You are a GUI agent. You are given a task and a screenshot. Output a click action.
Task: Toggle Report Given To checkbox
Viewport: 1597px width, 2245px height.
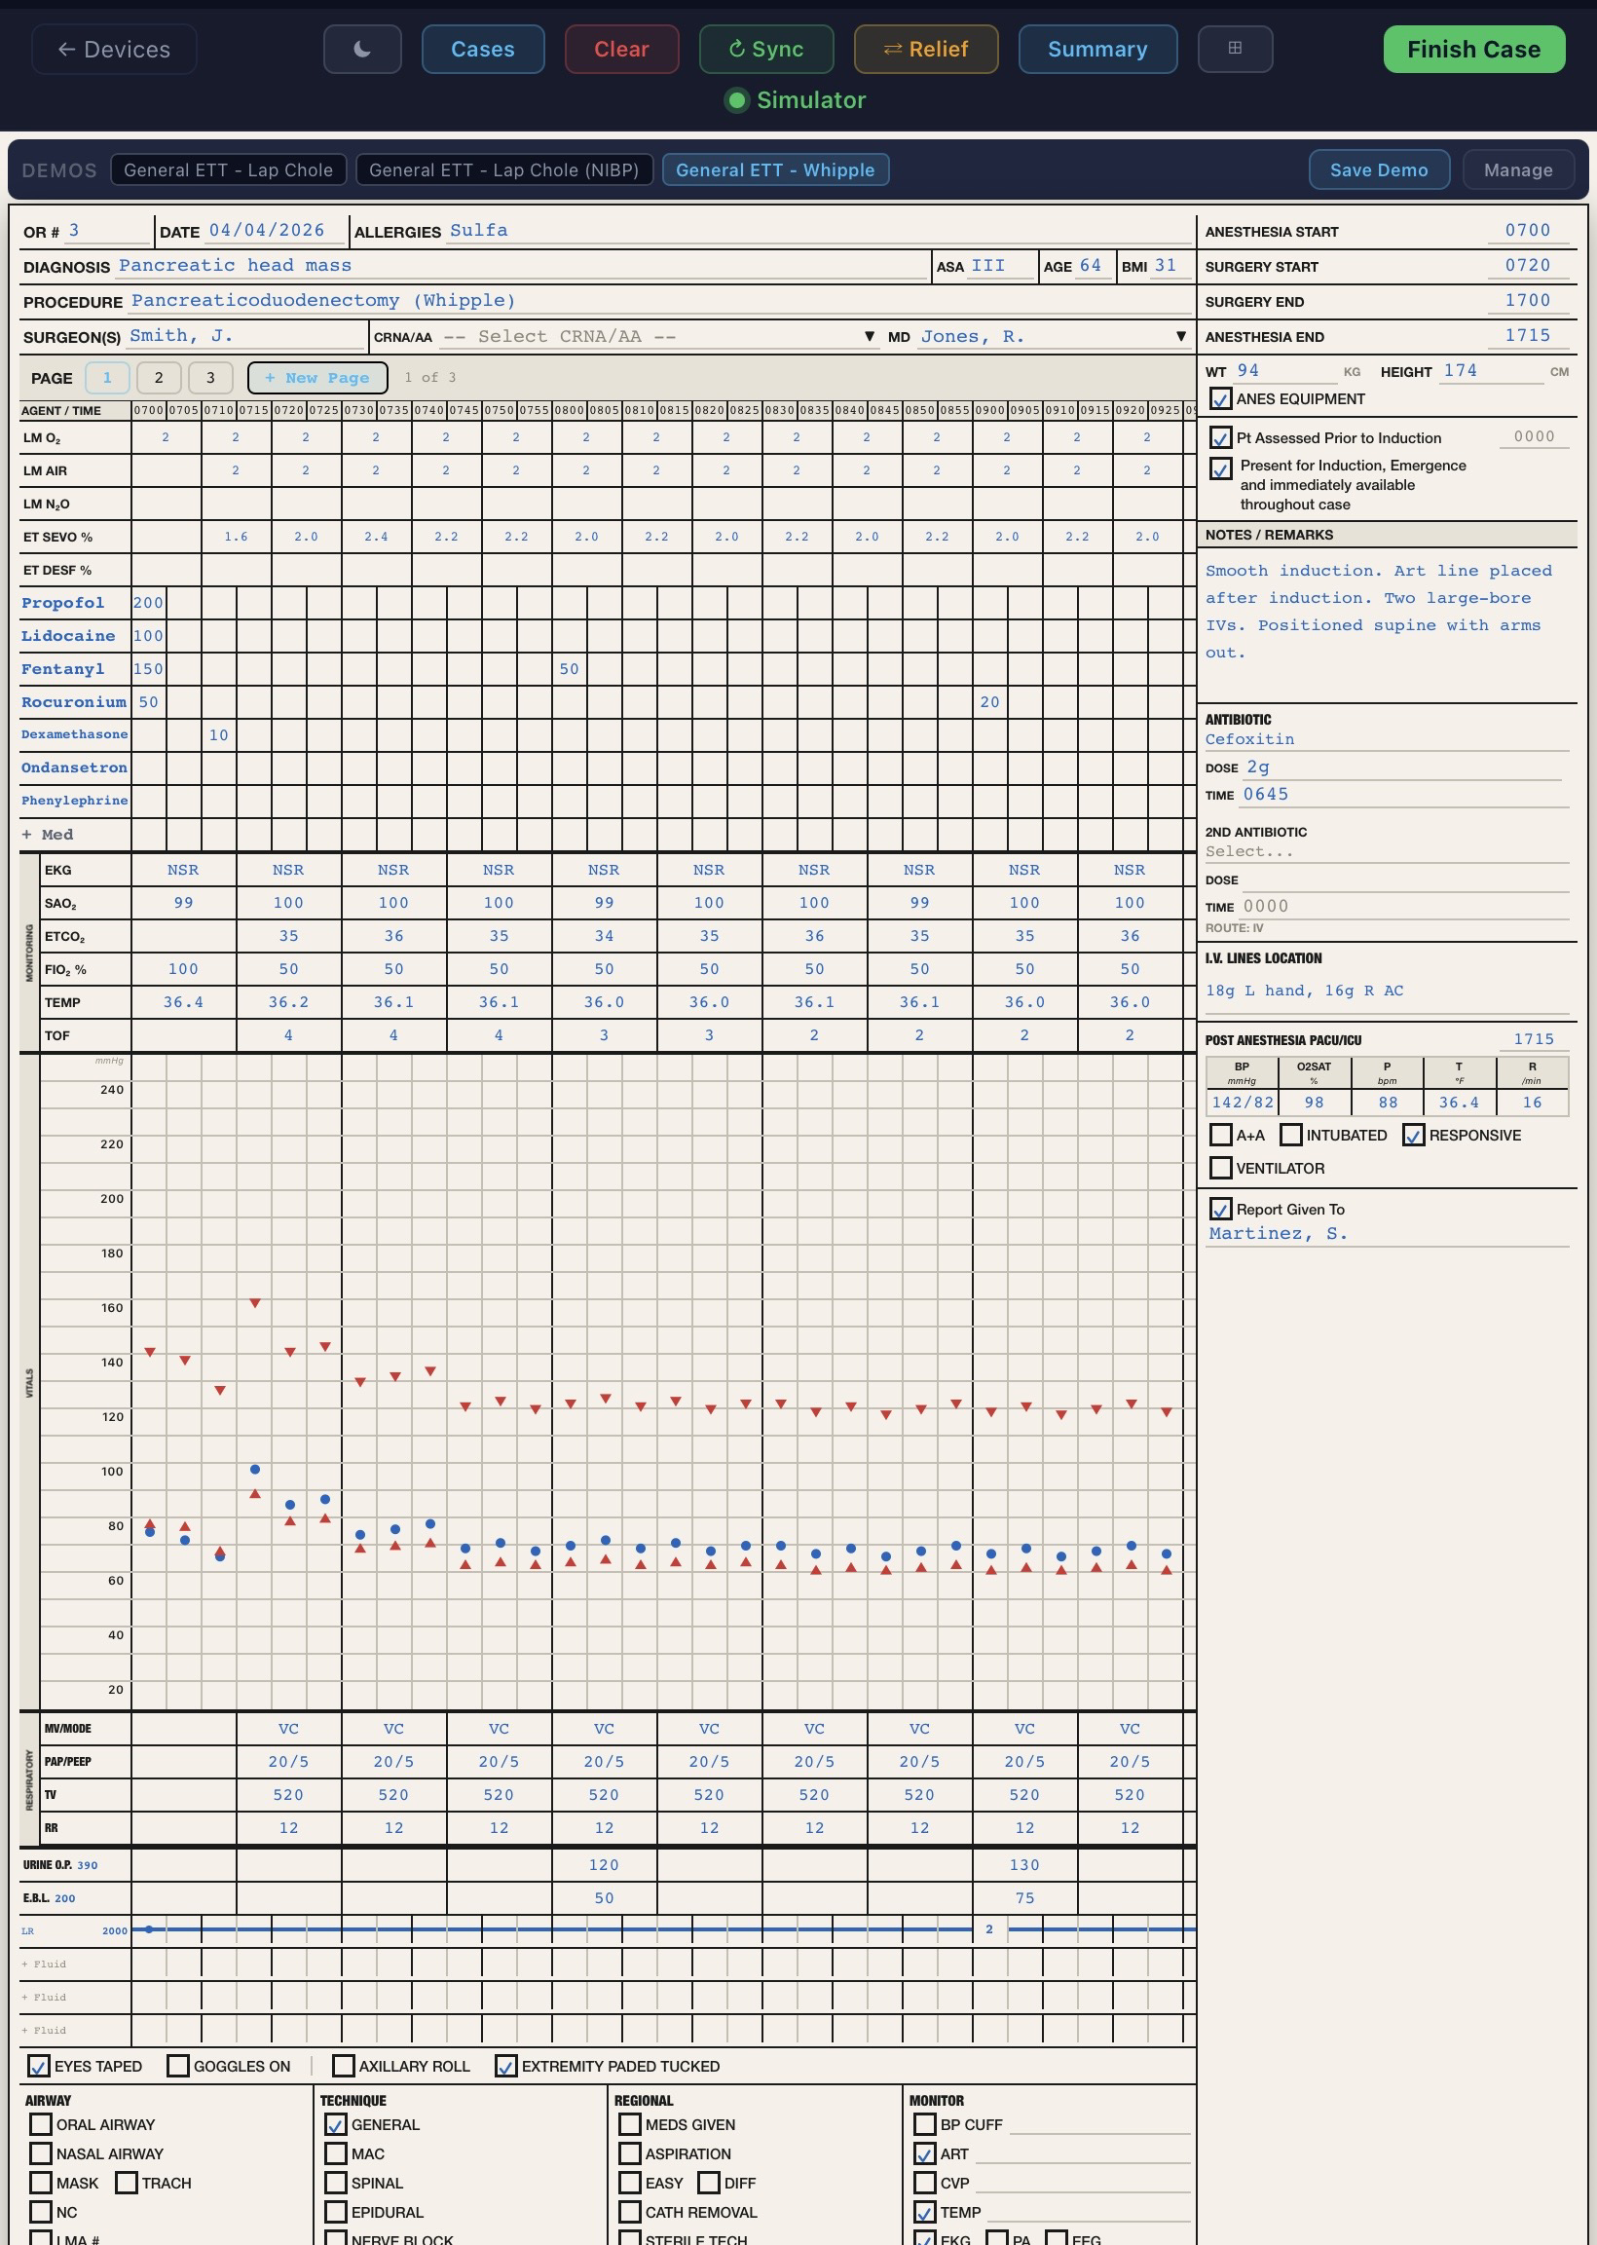[1220, 1209]
